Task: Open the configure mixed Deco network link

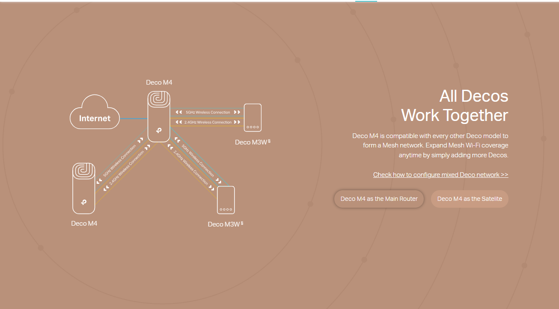Action: point(440,175)
